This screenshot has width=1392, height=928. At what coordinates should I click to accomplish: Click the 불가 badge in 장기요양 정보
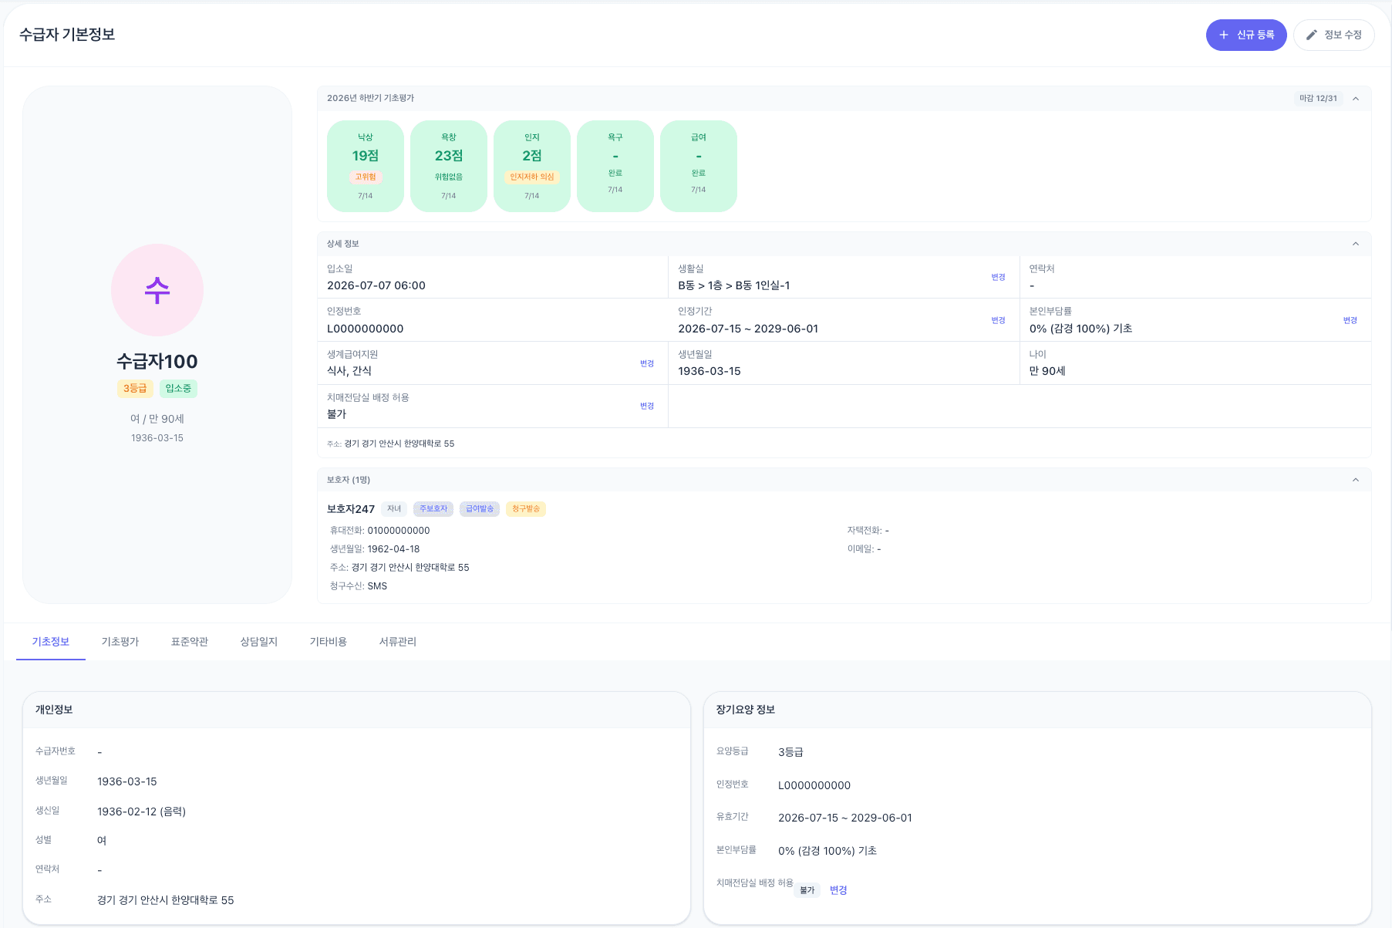click(807, 890)
